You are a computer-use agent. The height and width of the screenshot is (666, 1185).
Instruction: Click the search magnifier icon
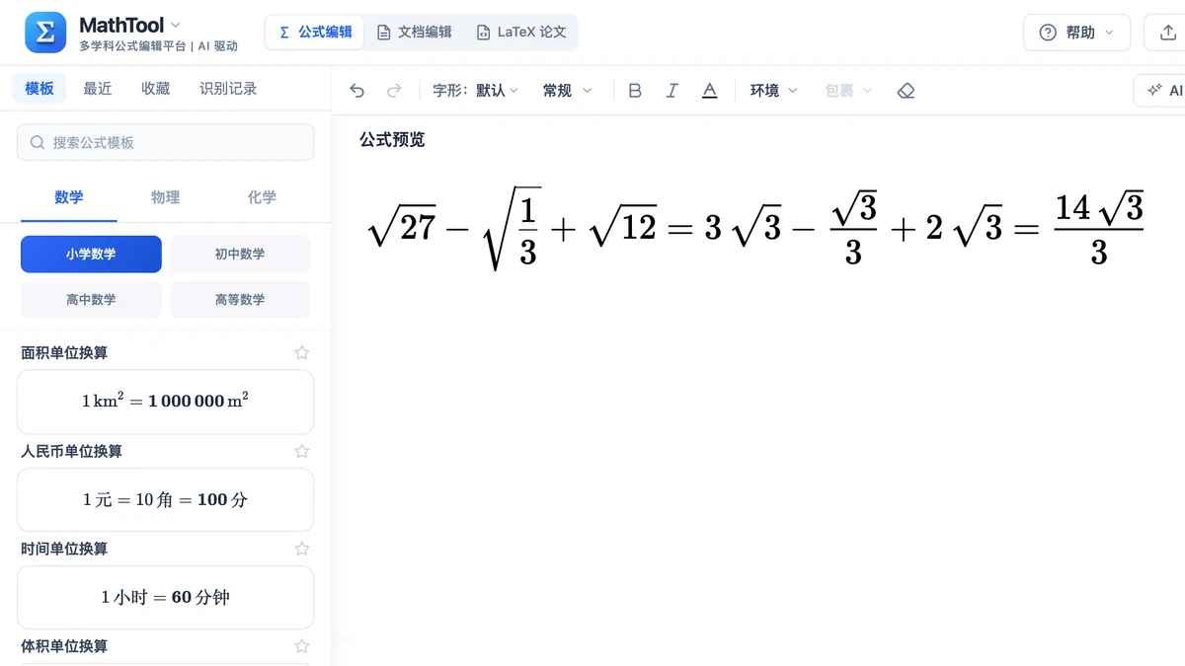(38, 142)
